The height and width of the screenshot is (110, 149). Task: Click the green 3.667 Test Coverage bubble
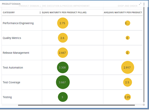point(63,82)
